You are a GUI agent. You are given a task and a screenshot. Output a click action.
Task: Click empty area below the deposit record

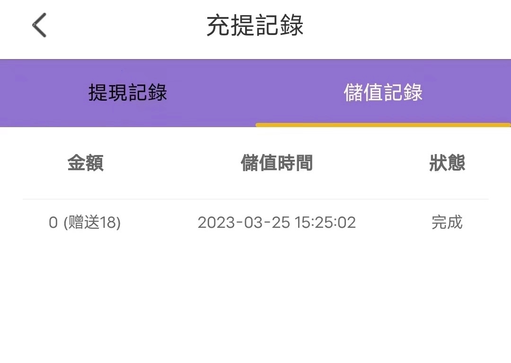pos(255,302)
